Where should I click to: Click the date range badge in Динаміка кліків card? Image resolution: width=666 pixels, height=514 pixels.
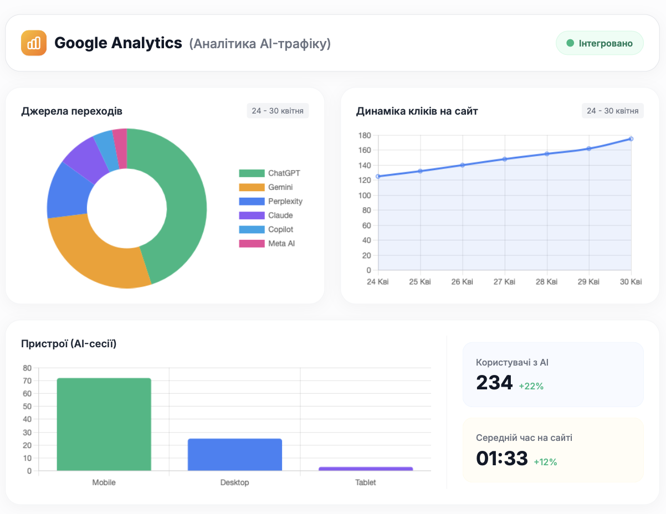click(x=613, y=111)
